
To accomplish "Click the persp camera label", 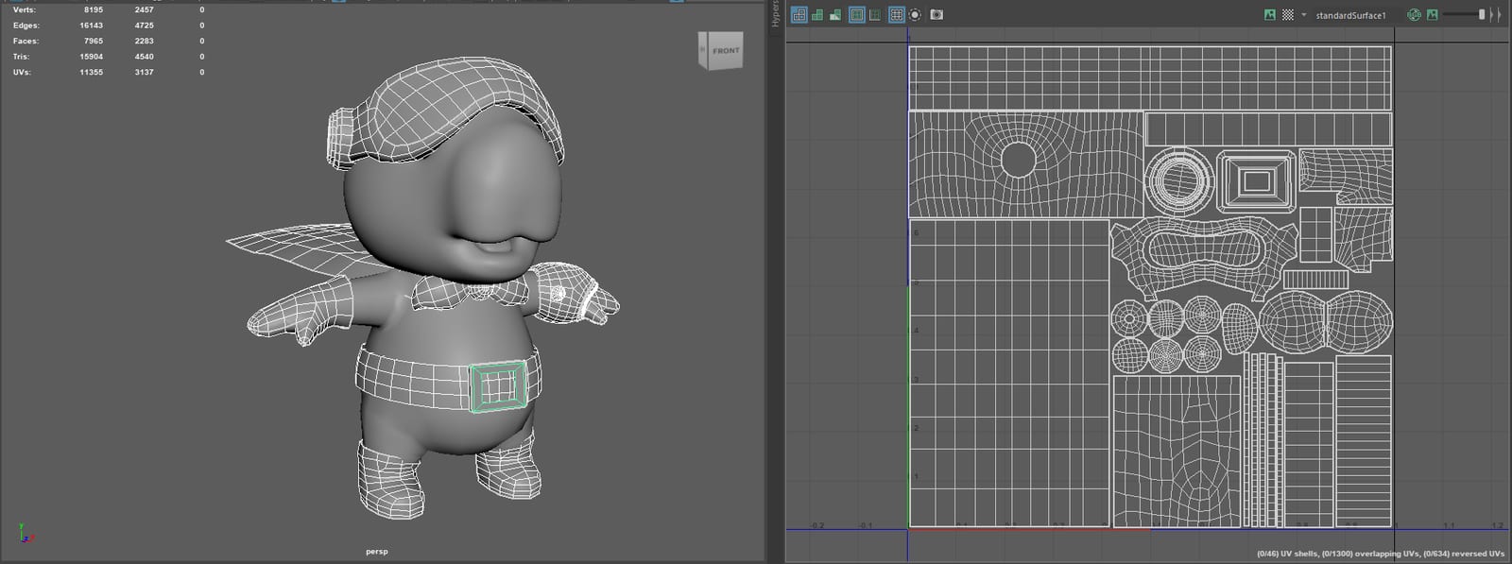I will (376, 551).
